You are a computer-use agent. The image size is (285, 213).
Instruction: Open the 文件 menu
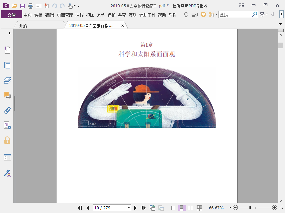pos(12,15)
